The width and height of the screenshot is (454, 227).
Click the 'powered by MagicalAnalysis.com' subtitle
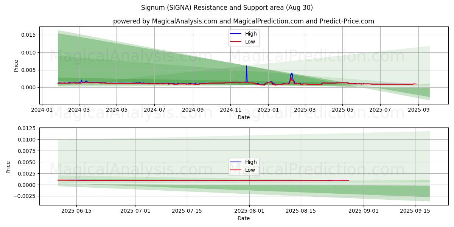[244, 21]
